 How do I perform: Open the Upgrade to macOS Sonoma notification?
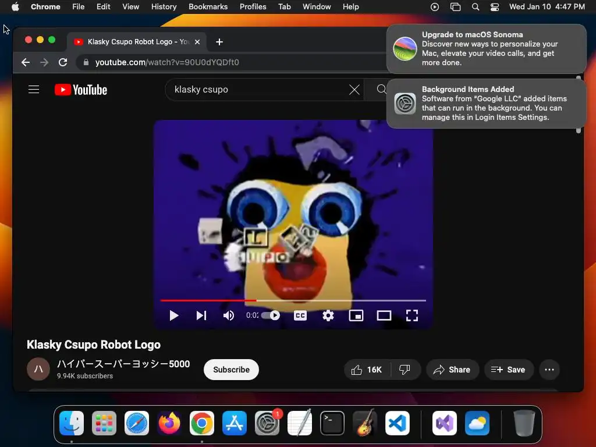pyautogui.click(x=486, y=49)
